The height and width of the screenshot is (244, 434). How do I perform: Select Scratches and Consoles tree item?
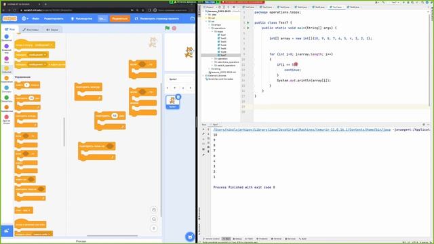pyautogui.click(x=219, y=79)
